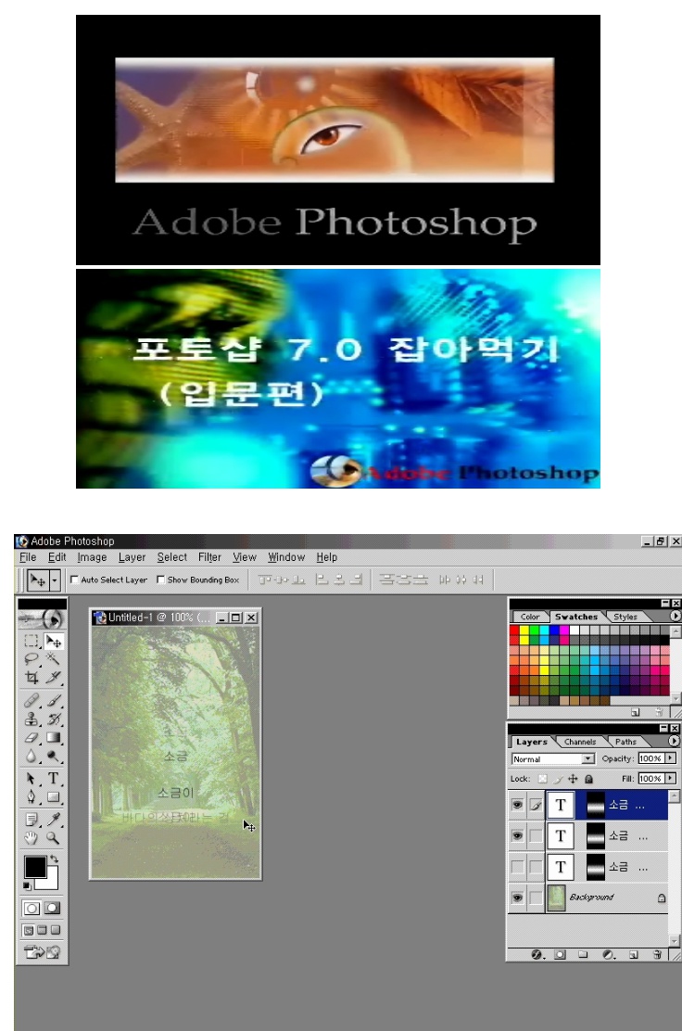The width and height of the screenshot is (682, 1031).
Task: Jump to ImageReady from the toolbox bottom
Action: point(42,951)
